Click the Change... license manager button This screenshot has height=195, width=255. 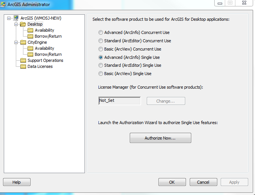[x=166, y=101]
